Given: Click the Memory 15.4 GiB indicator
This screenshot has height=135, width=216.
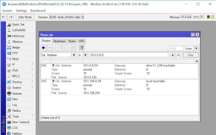Looking at the screenshot, I should pyautogui.click(x=186, y=17).
